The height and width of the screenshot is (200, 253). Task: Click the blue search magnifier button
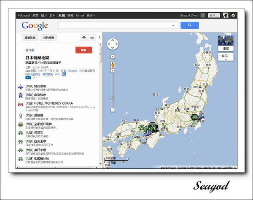point(189,25)
